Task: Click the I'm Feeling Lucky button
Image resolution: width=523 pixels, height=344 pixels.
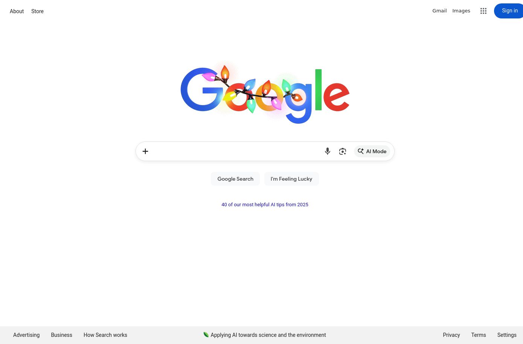Action: click(x=291, y=179)
